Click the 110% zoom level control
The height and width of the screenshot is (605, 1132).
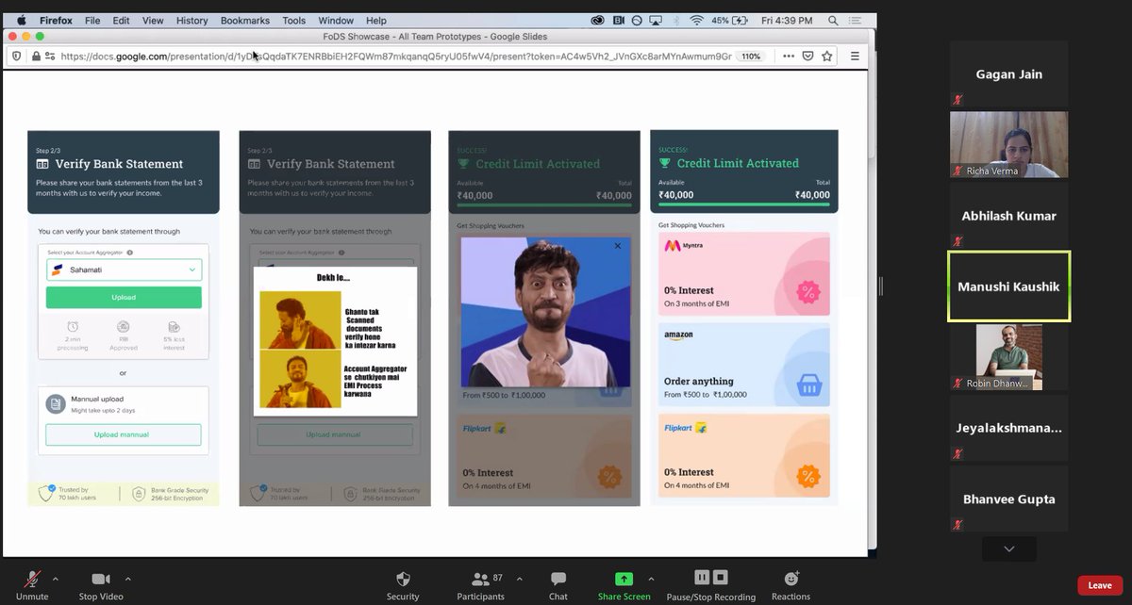tap(753, 56)
